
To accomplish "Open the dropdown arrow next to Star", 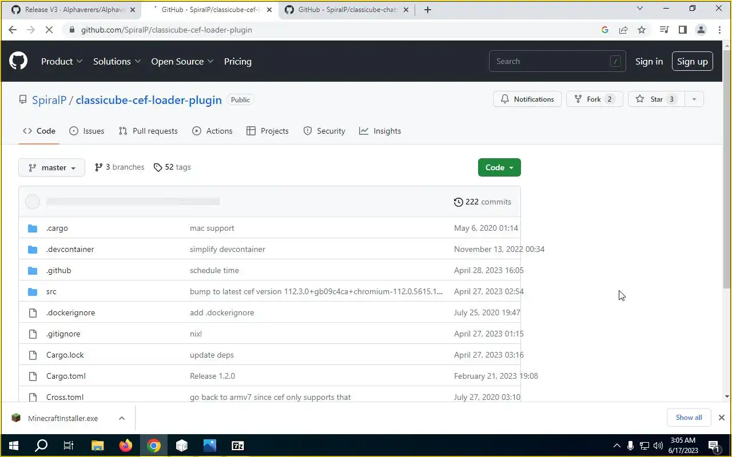I will (x=694, y=99).
